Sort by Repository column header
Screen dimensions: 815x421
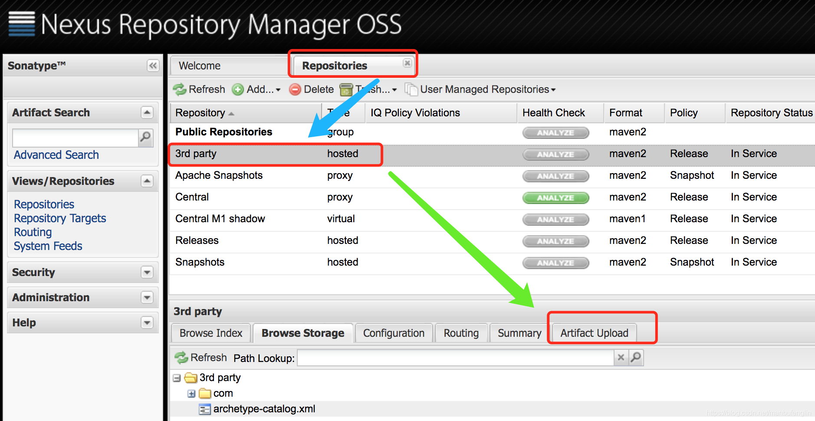click(245, 113)
